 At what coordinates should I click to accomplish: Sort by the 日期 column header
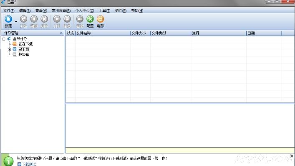(264, 33)
